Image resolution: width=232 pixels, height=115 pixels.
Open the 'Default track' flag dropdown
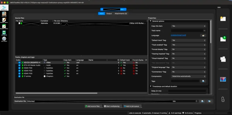click(x=189, y=40)
